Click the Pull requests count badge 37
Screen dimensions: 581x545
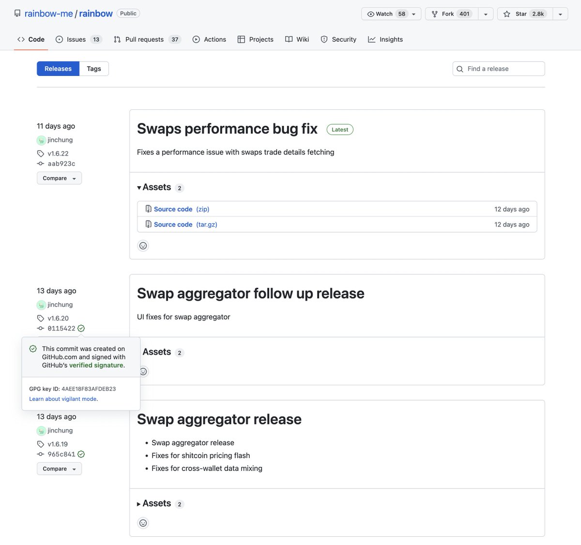pos(175,40)
